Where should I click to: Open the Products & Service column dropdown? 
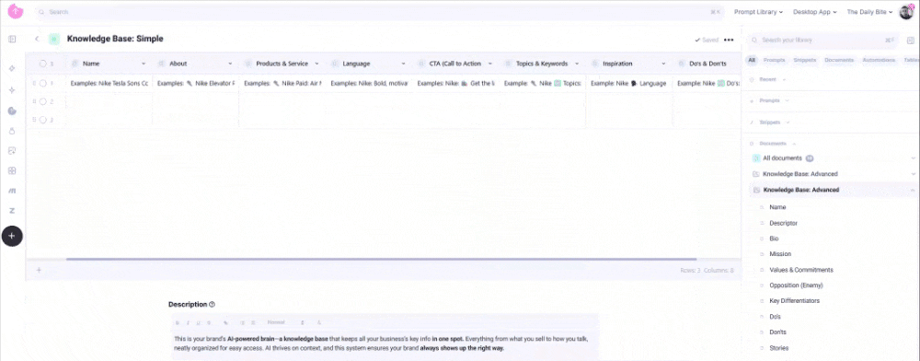click(x=316, y=64)
